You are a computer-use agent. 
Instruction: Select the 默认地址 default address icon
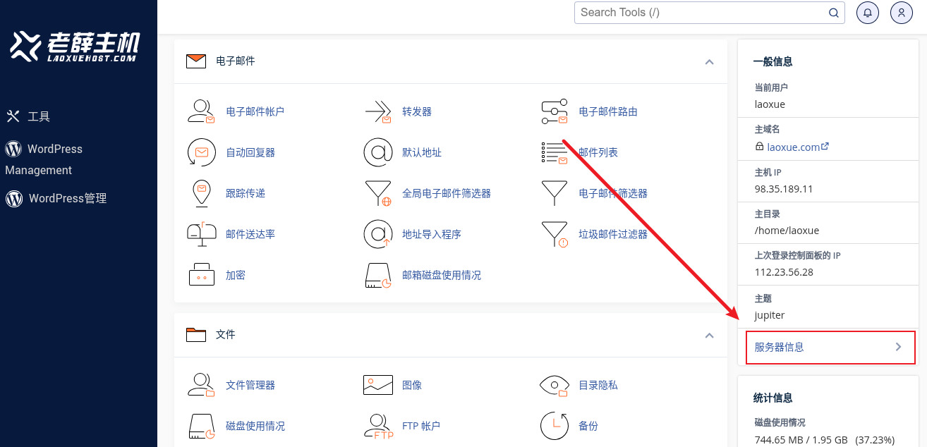[x=377, y=152]
